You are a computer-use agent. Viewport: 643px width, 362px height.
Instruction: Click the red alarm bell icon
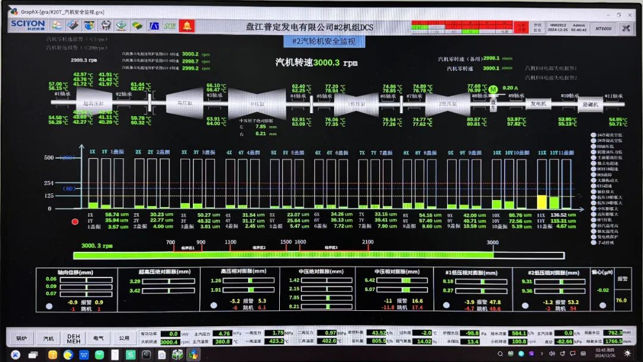[188, 26]
